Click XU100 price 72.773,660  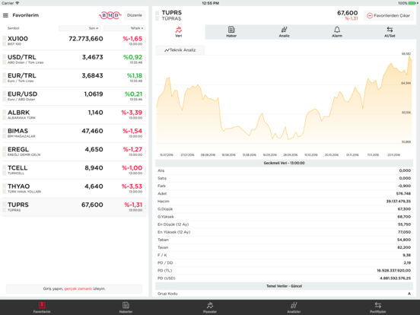point(86,39)
